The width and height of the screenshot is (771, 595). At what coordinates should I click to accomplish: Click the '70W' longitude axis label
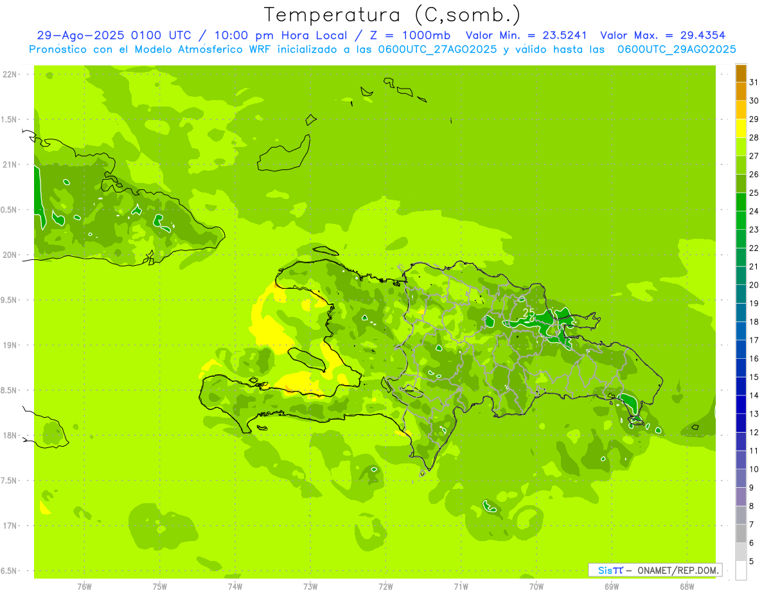(536, 587)
